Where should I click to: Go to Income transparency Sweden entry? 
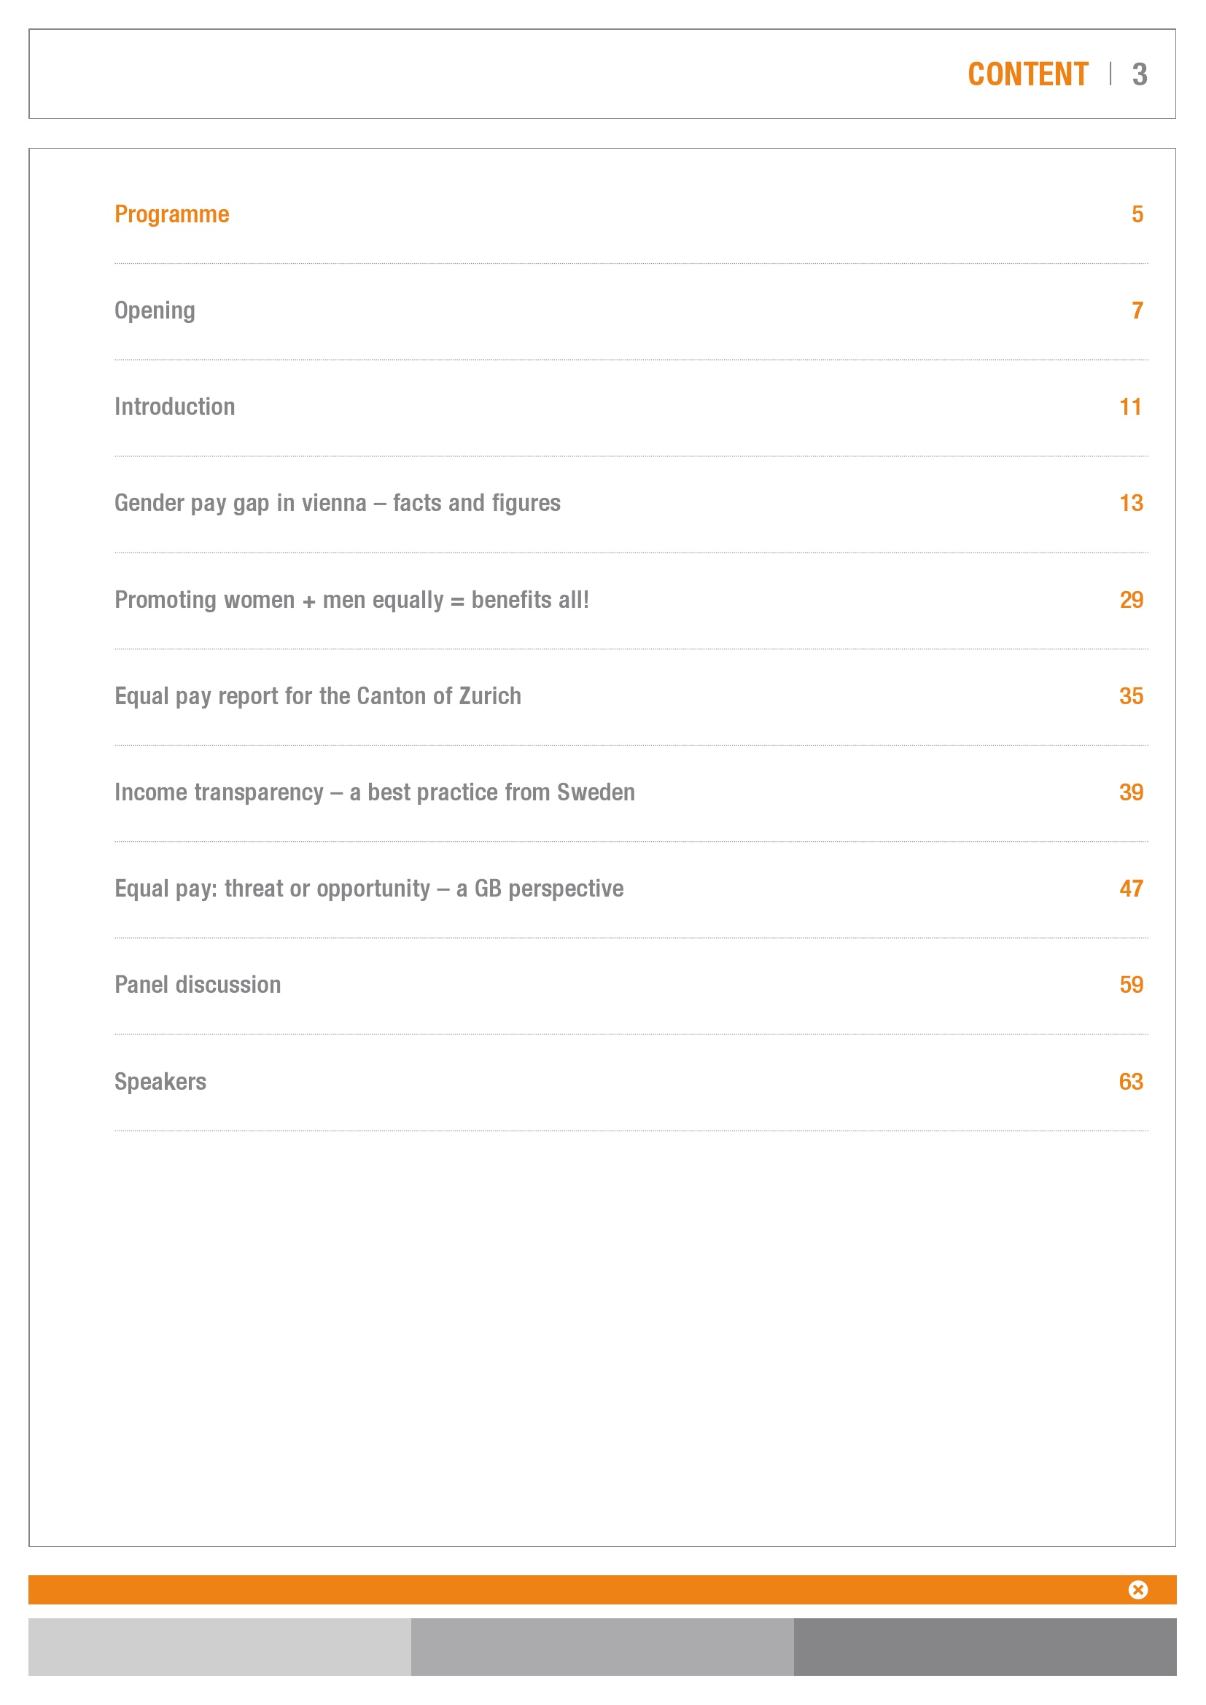[x=374, y=792]
